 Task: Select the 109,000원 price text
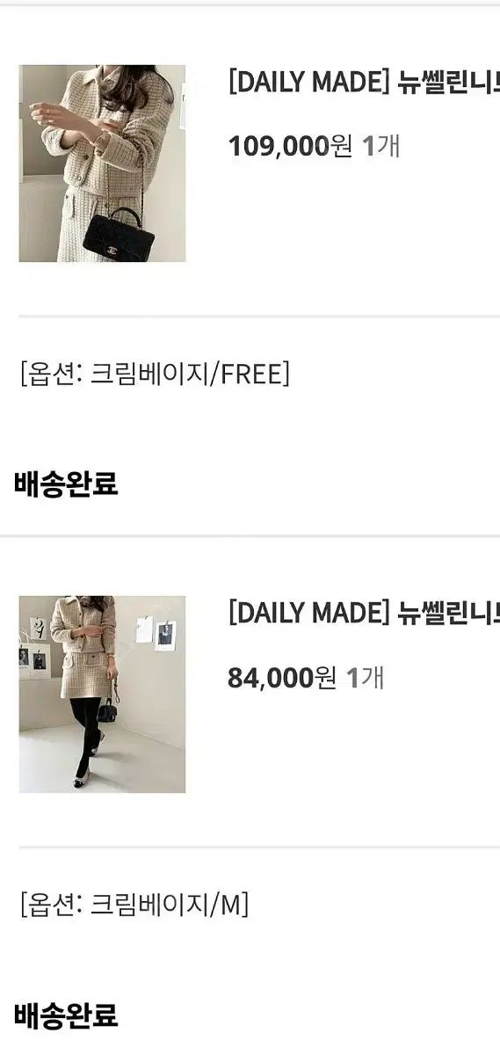click(290, 146)
